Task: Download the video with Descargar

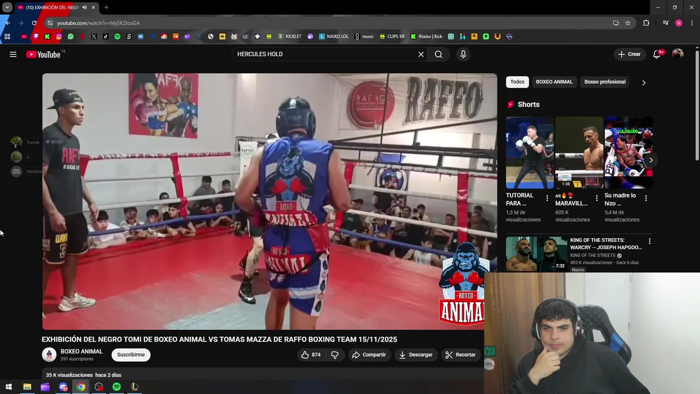Action: [x=416, y=355]
